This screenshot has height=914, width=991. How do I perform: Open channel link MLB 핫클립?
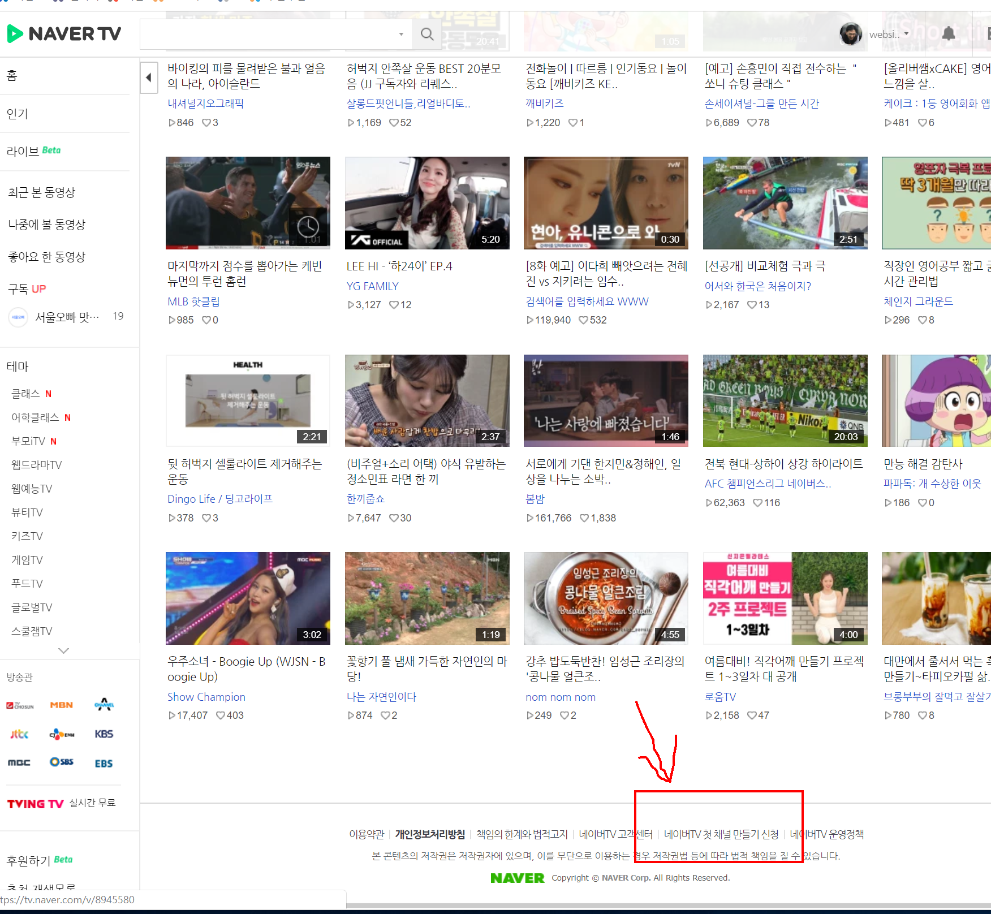pyautogui.click(x=193, y=302)
